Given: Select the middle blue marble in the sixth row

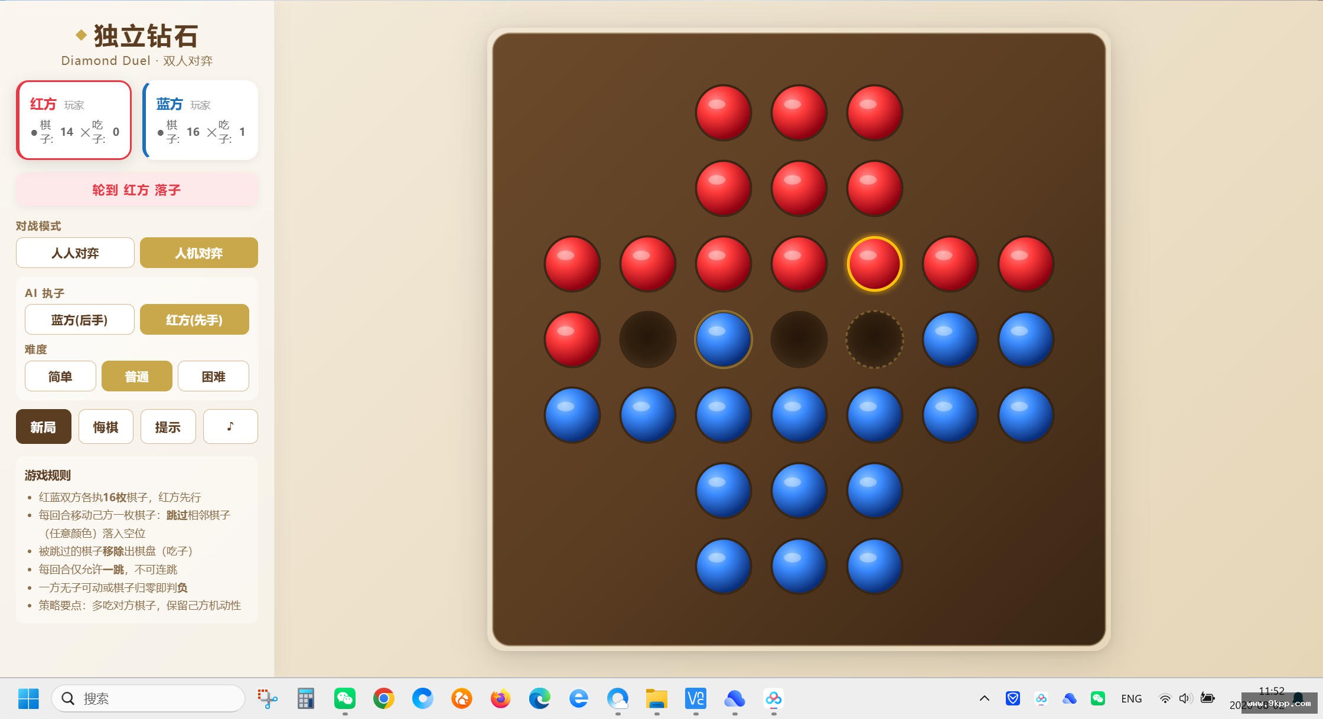Looking at the screenshot, I should 799,491.
